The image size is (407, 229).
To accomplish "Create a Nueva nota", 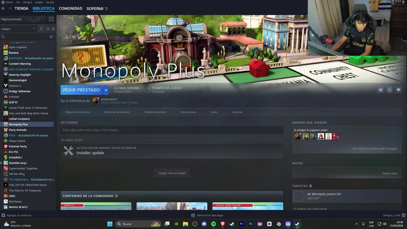I will tap(390, 173).
